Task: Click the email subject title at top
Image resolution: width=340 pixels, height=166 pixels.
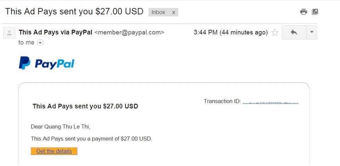Action: (x=74, y=11)
